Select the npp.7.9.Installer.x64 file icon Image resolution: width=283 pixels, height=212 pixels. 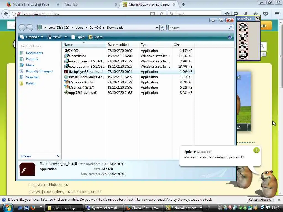point(66,93)
